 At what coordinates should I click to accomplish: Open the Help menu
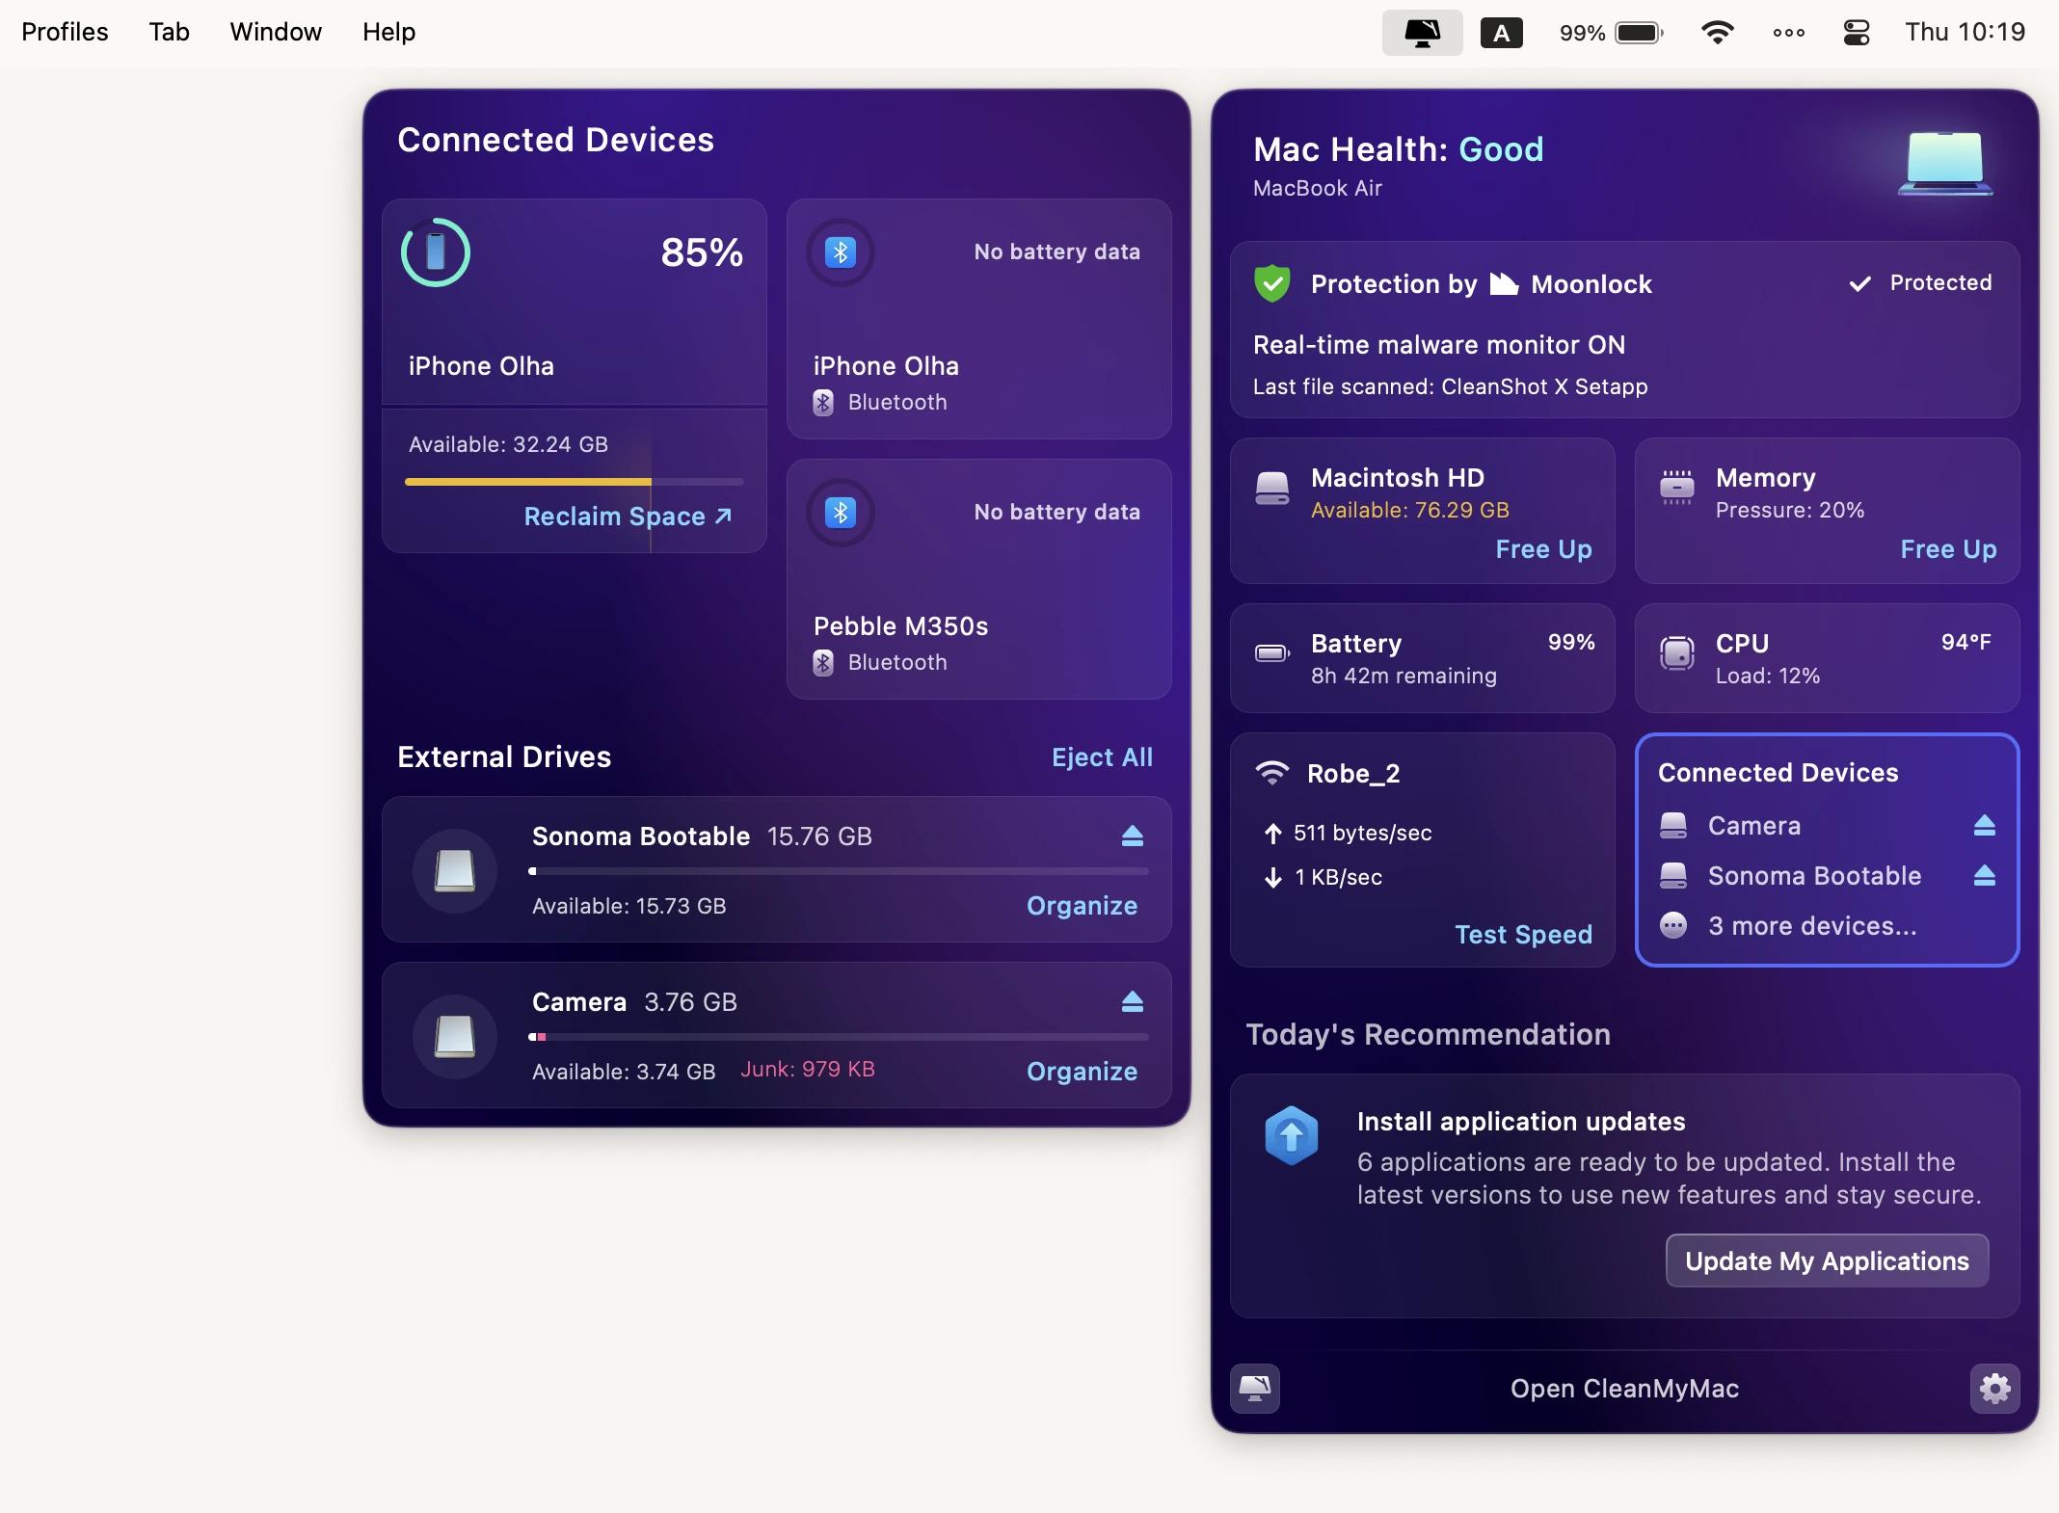coord(388,32)
